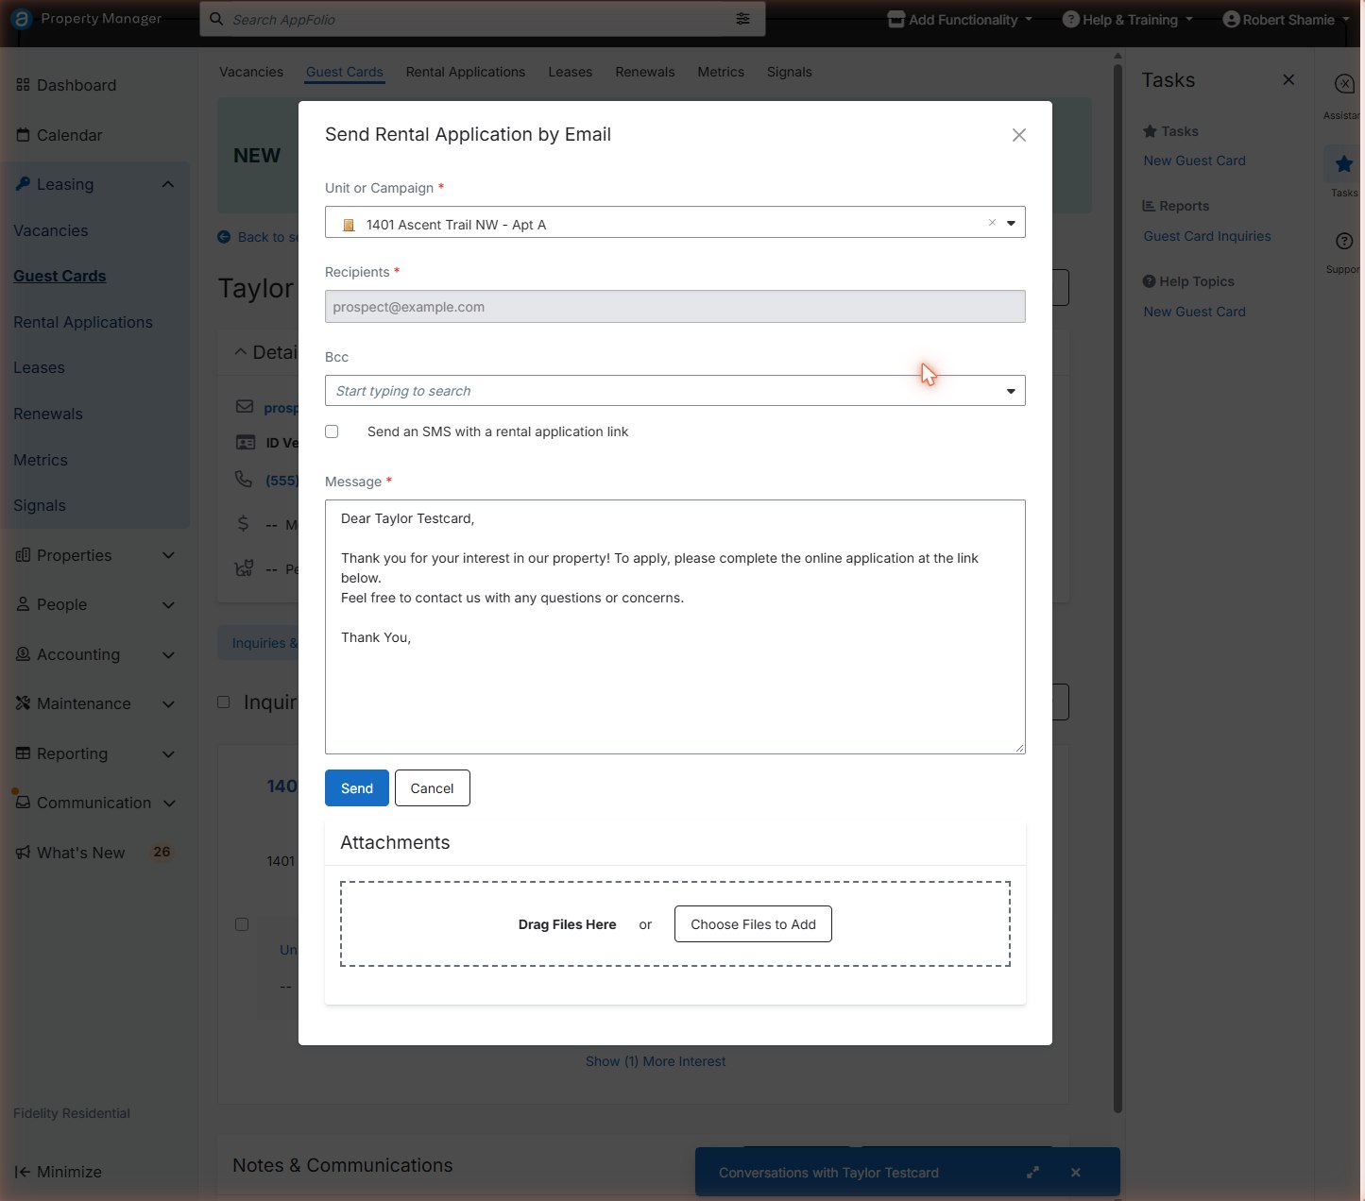Click the Back arrow link icon
1365x1201 pixels.
click(224, 237)
